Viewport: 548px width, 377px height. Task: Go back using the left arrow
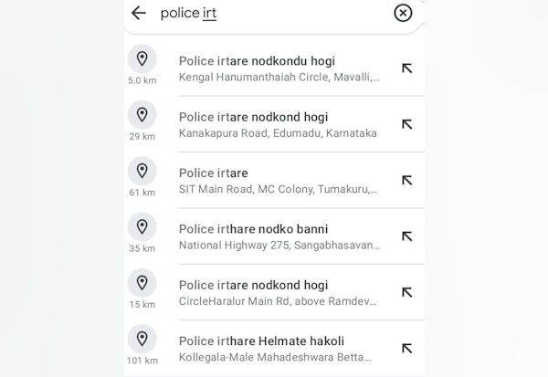click(x=139, y=13)
